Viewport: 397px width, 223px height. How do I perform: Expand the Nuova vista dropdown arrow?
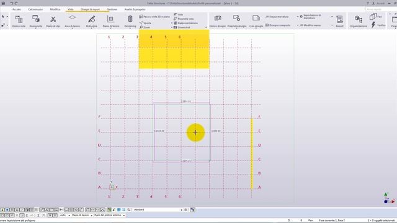click(36, 28)
